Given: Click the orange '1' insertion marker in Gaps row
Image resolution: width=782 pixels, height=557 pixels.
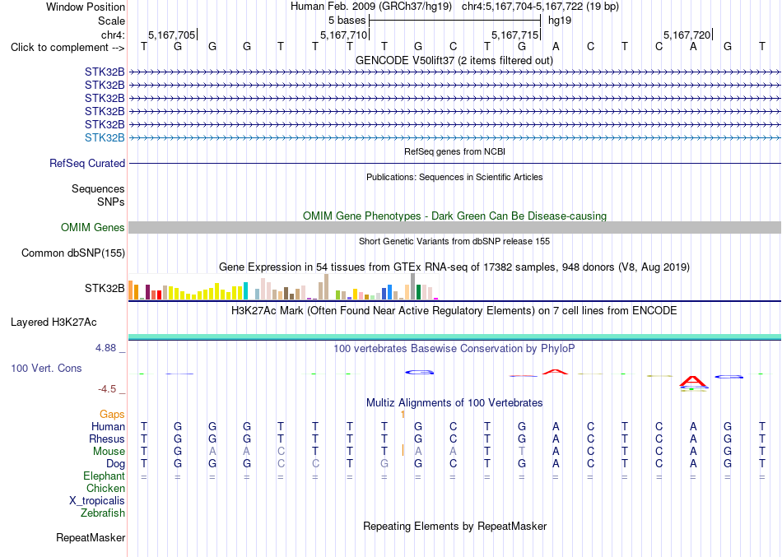Looking at the screenshot, I should point(403,415).
